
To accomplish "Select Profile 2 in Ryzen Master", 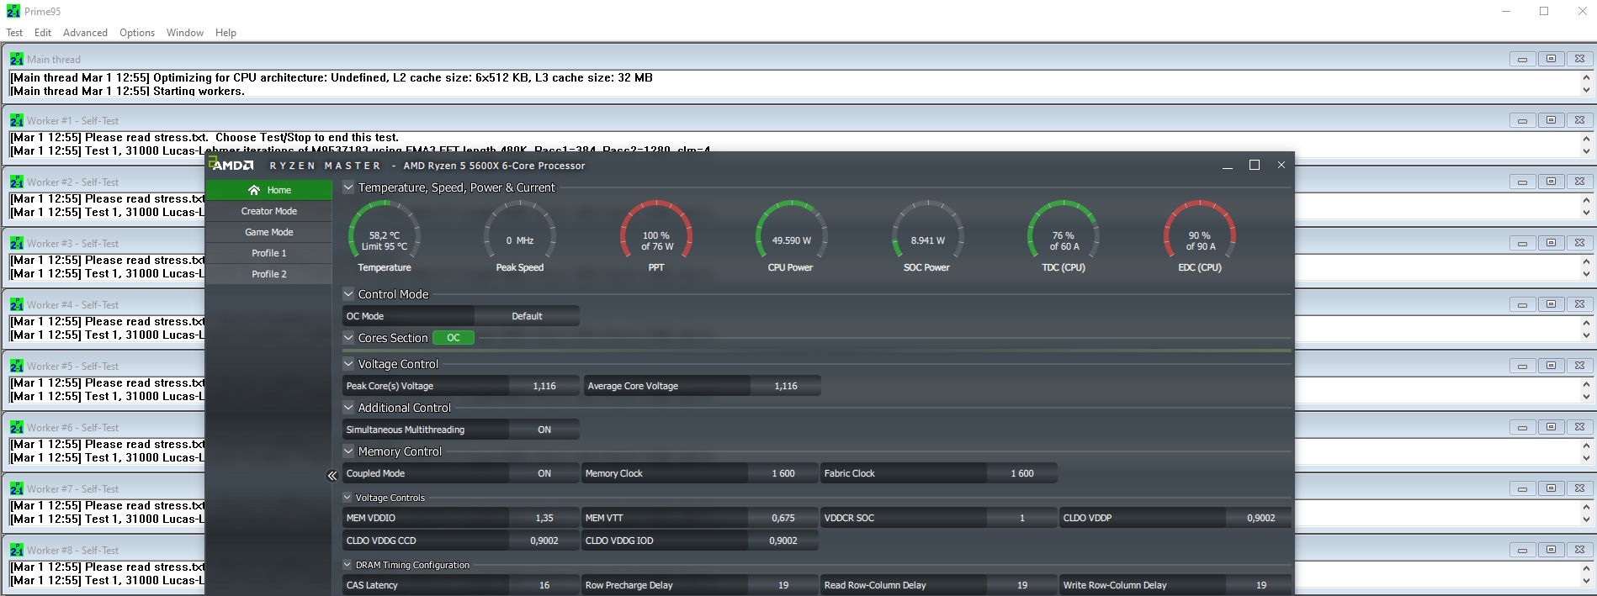I will [x=269, y=274].
